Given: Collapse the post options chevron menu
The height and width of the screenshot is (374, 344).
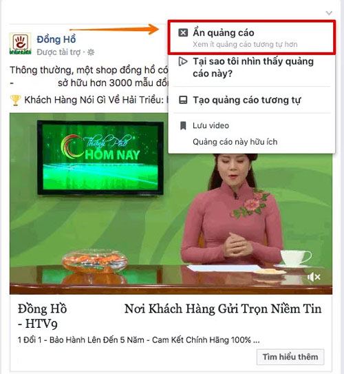Looking at the screenshot, I should tap(329, 12).
